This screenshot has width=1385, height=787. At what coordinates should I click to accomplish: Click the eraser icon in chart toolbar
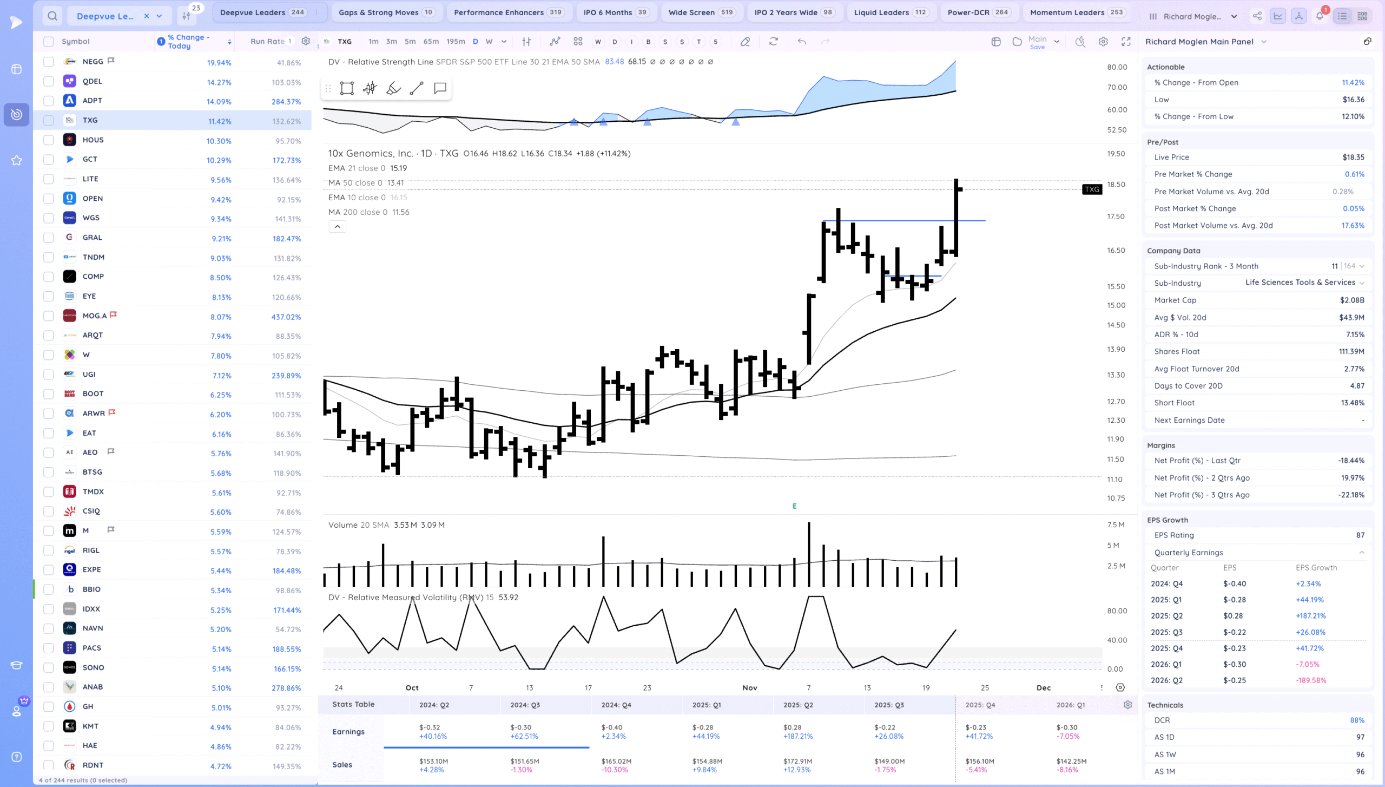click(x=745, y=42)
